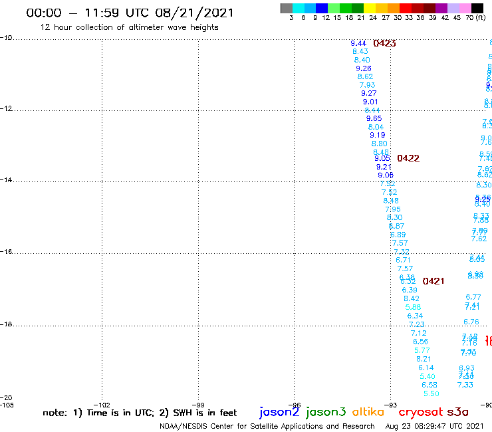This screenshot has height=432, width=492.
Task: Click the orange swatch in the color scale
Action: click(393, 8)
